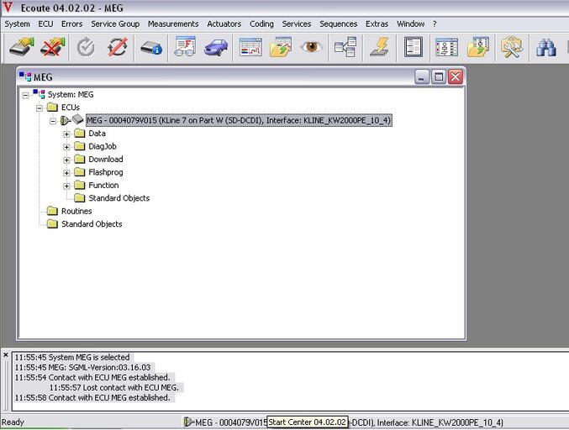This screenshot has width=569, height=430.
Task: Click the crossed-out refresh arrows icon
Action: [x=118, y=47]
